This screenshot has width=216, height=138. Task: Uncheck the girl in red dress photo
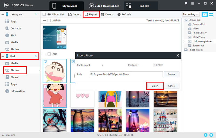tap(45, 86)
